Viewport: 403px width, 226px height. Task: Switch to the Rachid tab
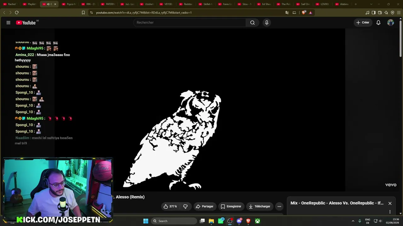coord(10,4)
